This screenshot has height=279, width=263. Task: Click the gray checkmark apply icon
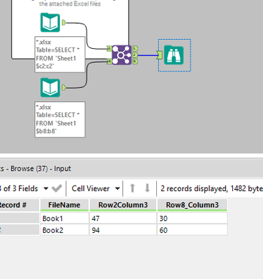tap(57, 188)
